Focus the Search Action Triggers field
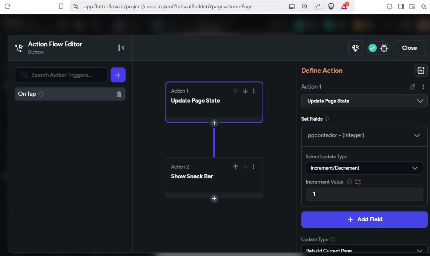 (61, 75)
